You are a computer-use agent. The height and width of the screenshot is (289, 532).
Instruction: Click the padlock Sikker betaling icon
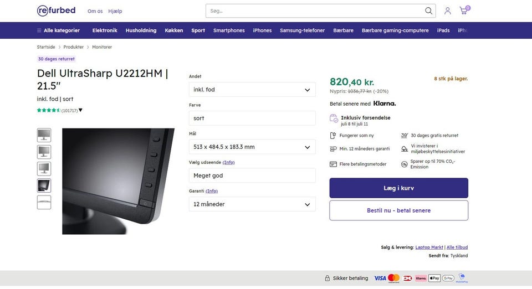click(327, 278)
